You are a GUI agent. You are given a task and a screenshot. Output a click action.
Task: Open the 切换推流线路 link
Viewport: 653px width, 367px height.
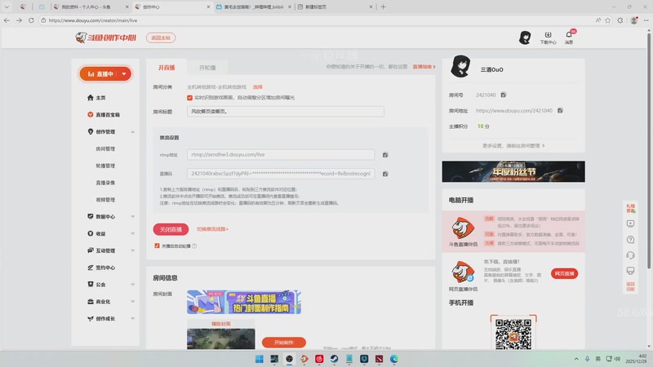click(x=212, y=229)
